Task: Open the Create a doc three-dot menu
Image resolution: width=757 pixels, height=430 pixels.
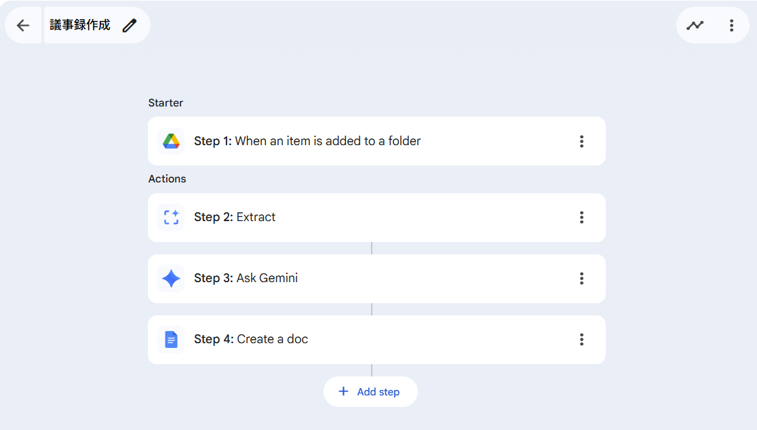Action: coord(581,340)
